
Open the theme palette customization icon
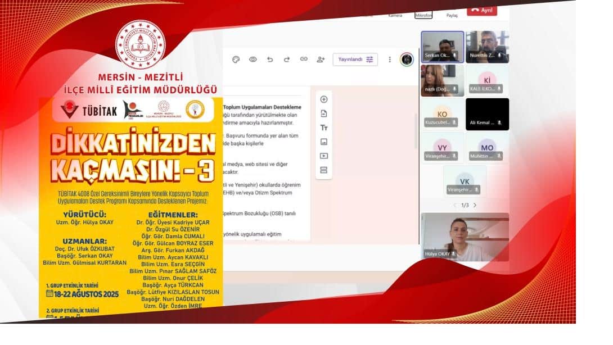pyautogui.click(x=236, y=60)
